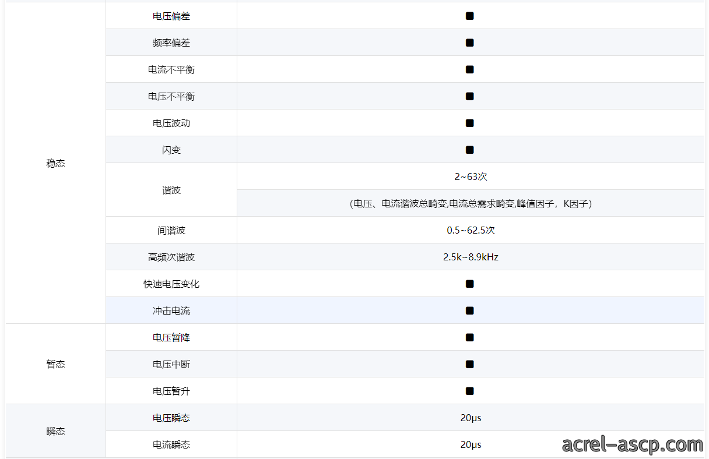Screen dimensions: 709x459
Task: Click the 2.5k~8.9kHz value cell
Action: coord(471,257)
